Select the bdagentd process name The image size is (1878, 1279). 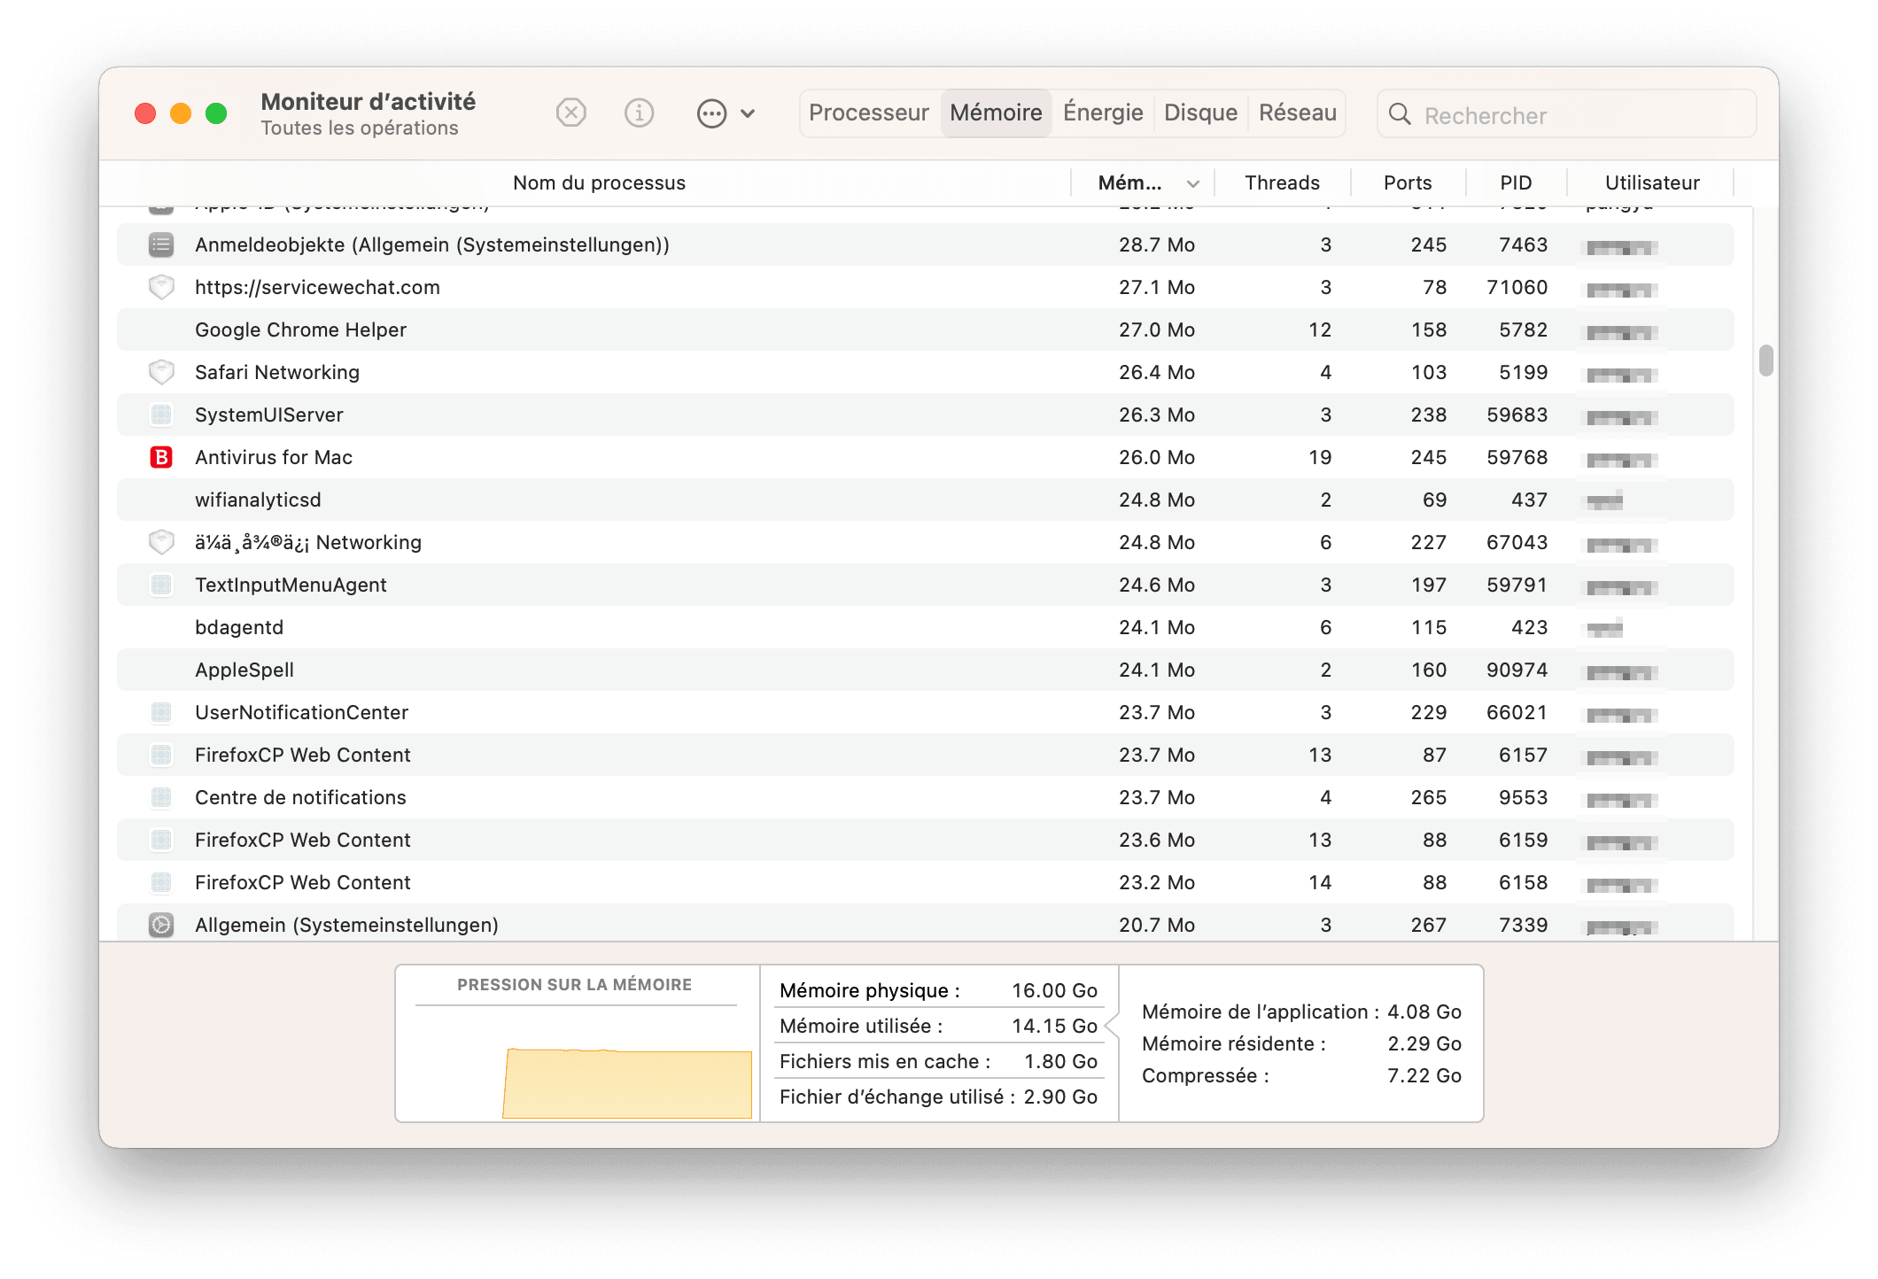(239, 627)
